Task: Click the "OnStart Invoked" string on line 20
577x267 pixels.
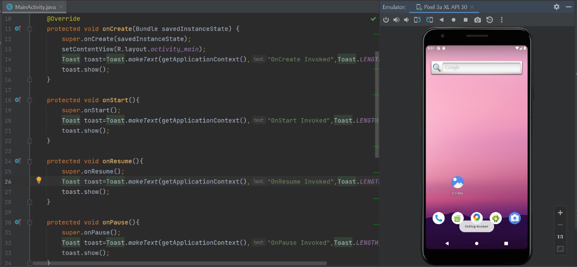Action: 299,120
